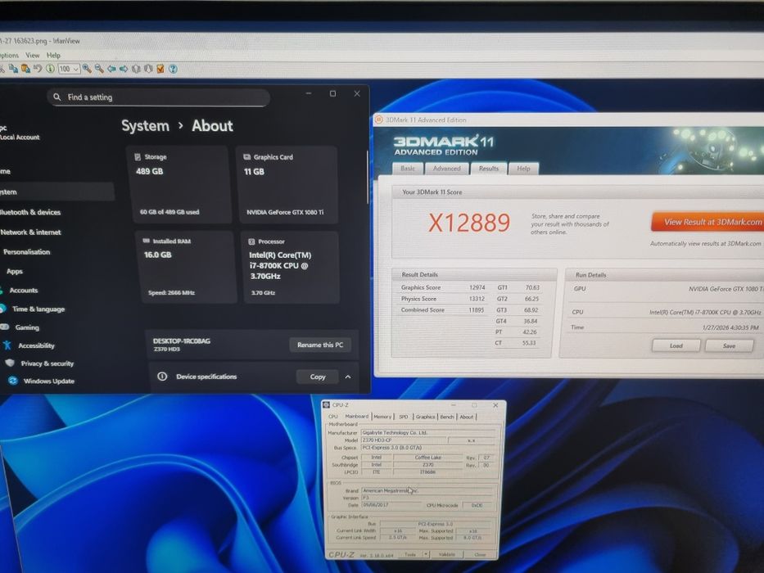Go to next image with right arrow

point(124,69)
